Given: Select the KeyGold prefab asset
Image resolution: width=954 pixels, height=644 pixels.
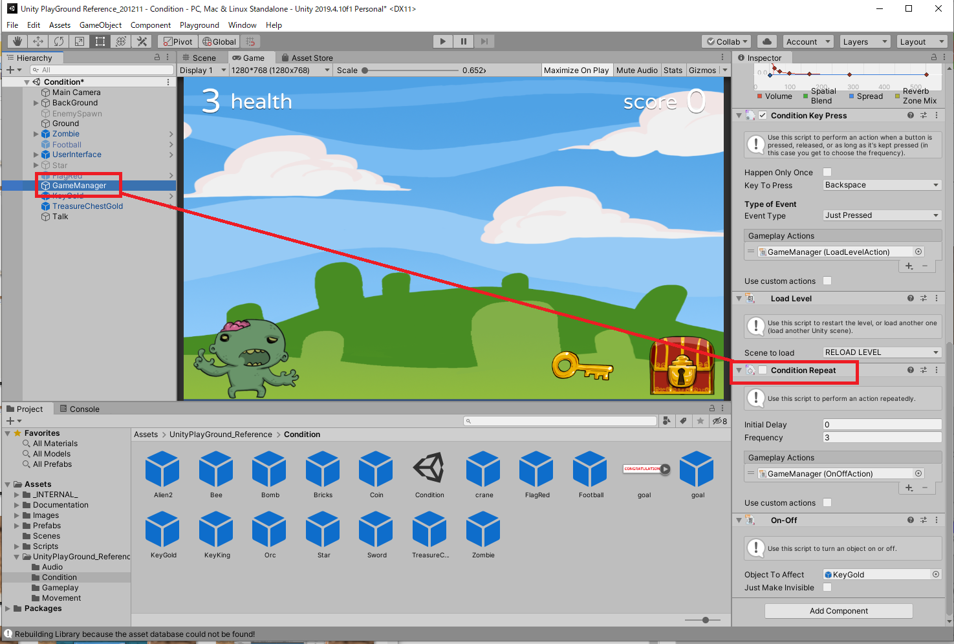Looking at the screenshot, I should [x=163, y=534].
